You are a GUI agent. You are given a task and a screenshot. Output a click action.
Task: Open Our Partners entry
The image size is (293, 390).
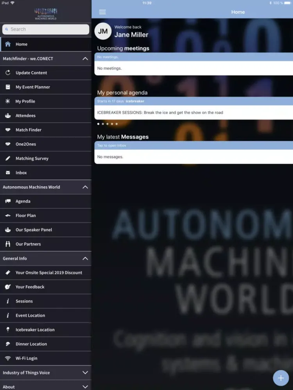pyautogui.click(x=46, y=244)
